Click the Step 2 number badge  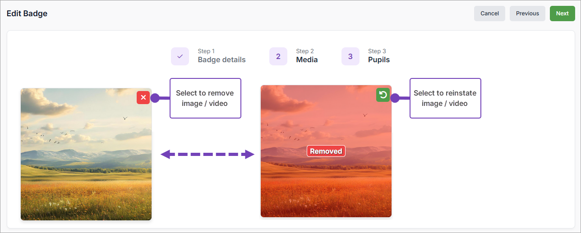278,56
